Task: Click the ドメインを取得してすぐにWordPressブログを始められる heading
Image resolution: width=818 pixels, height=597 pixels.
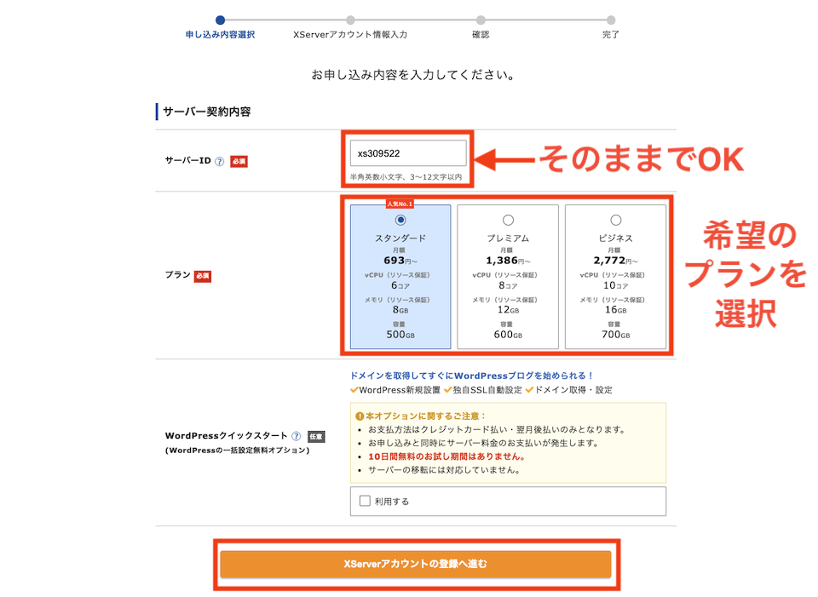Action: (x=471, y=376)
